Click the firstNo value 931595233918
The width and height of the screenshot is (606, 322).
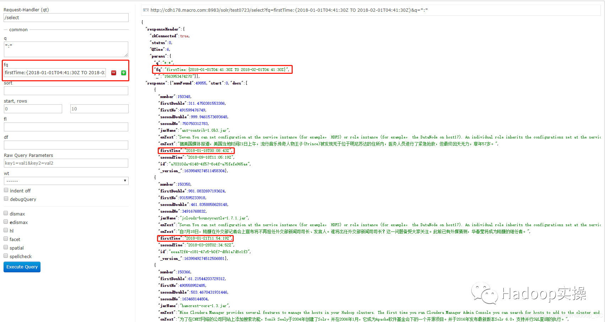click(192, 198)
